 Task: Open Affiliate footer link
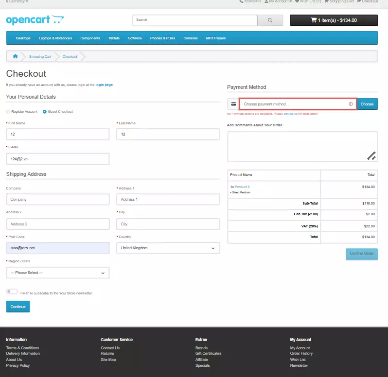click(x=202, y=360)
